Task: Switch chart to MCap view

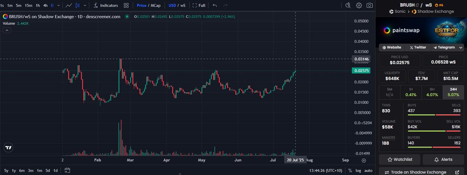Action: click(x=156, y=6)
